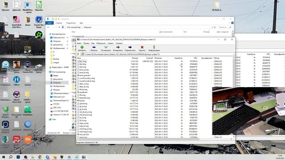Open the orange Mi icon on desktop
Screen dimensions: 285x160
pyautogui.click(x=28, y=139)
